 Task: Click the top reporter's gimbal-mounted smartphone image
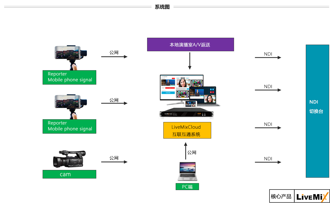[71, 58]
